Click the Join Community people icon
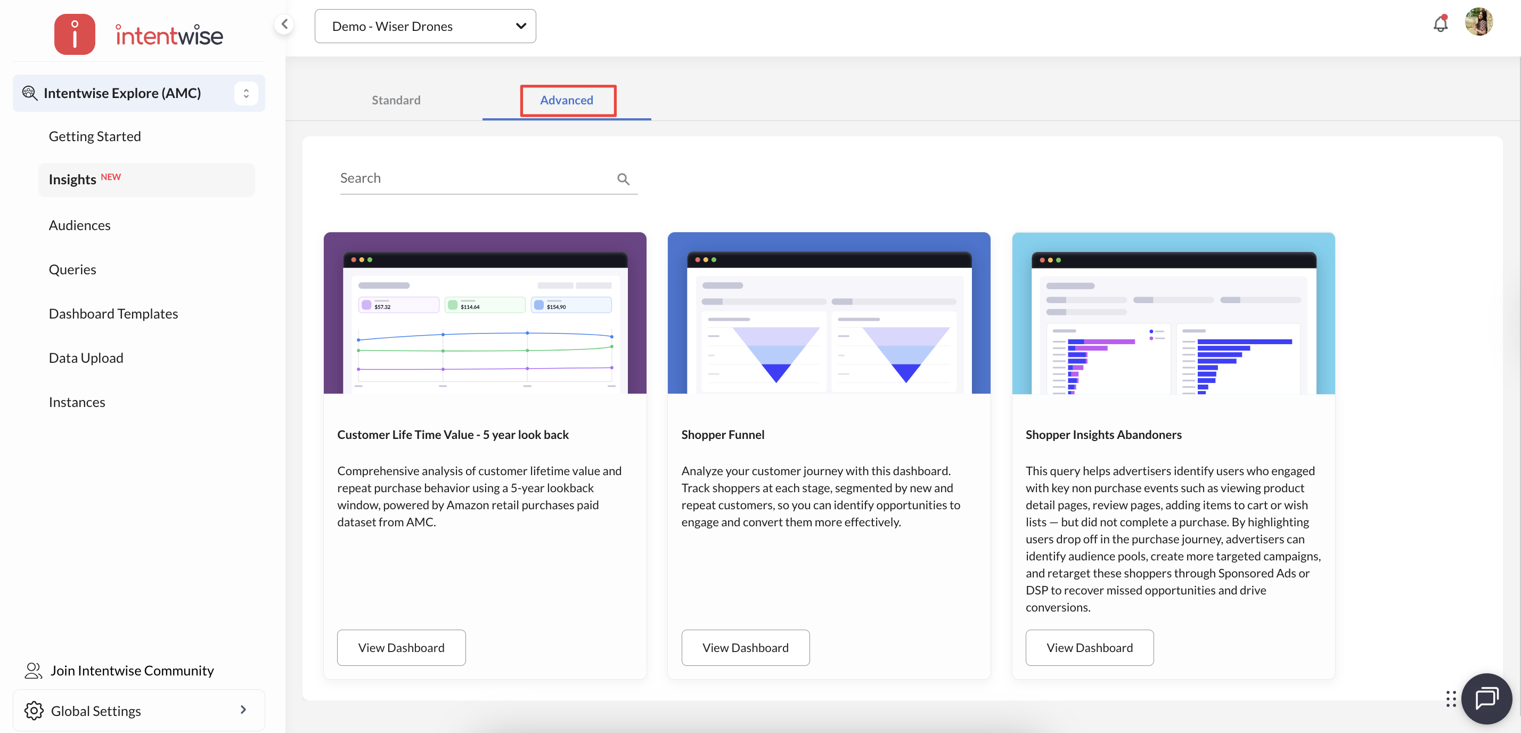 coord(33,670)
